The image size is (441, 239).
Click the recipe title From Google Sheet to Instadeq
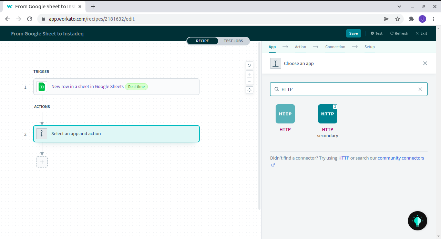pyautogui.click(x=47, y=33)
